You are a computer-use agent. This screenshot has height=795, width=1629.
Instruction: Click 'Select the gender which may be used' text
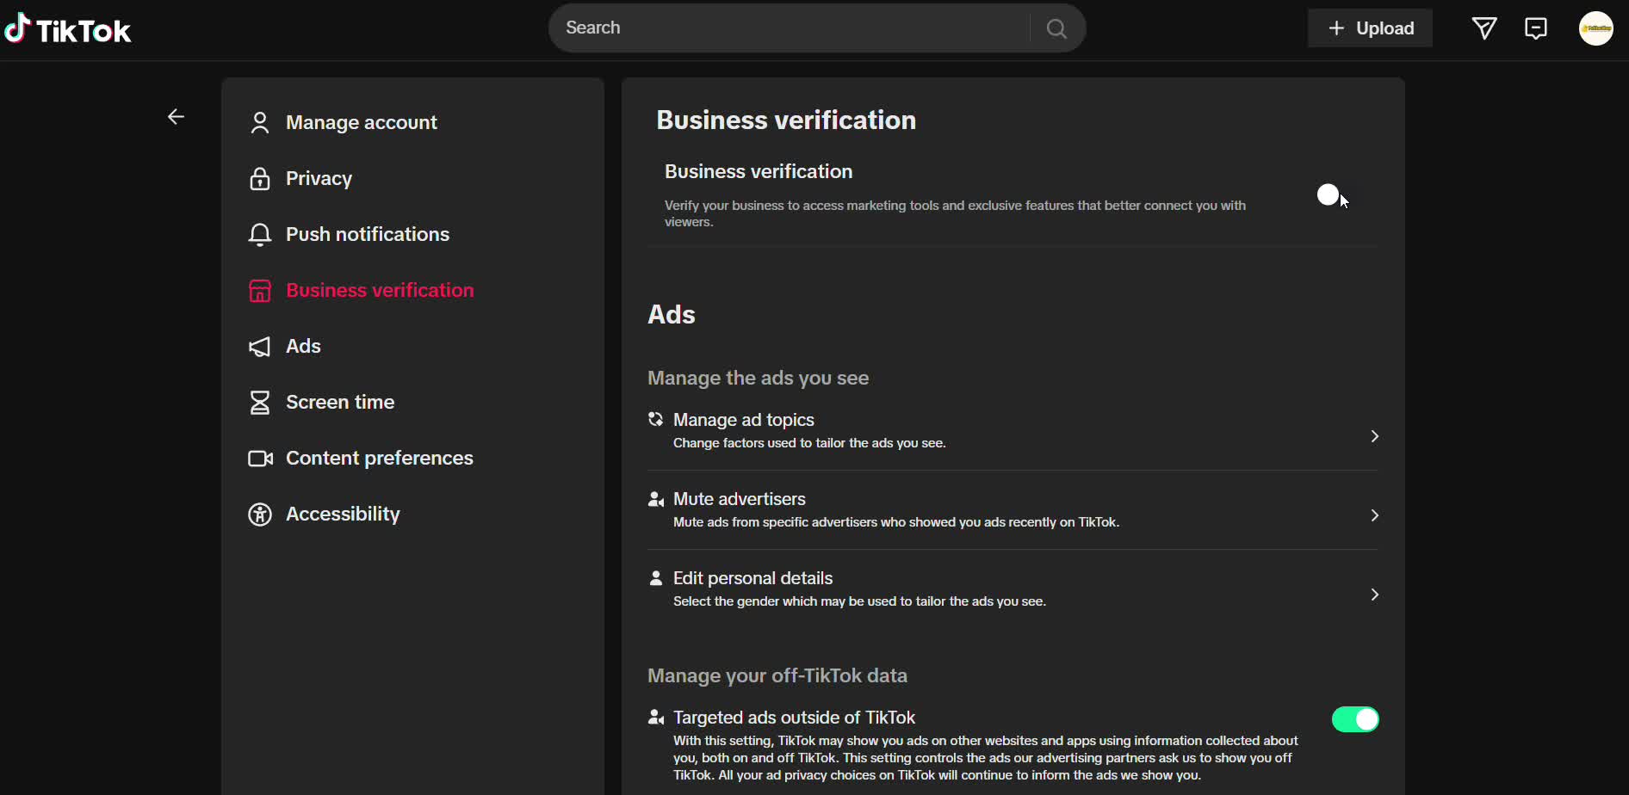859,601
